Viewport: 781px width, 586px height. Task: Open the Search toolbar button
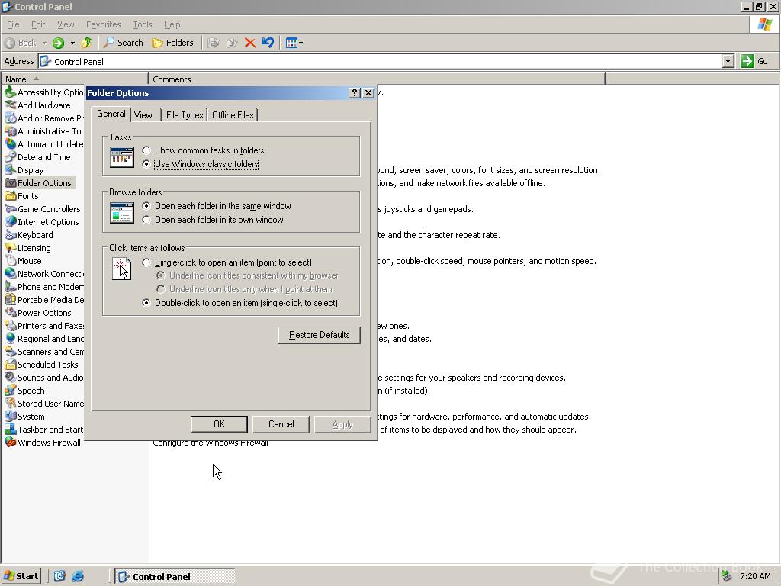pyautogui.click(x=123, y=43)
